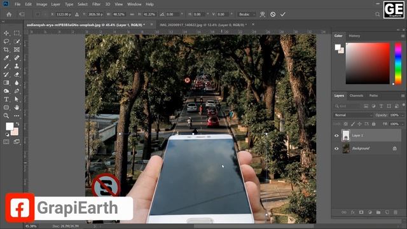Open the Layer menu

[x=55, y=4]
